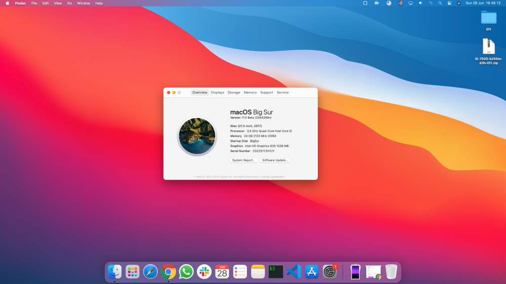Viewport: 506px width, 284px height.
Task: Open the Finder menu
Action: pos(20,3)
